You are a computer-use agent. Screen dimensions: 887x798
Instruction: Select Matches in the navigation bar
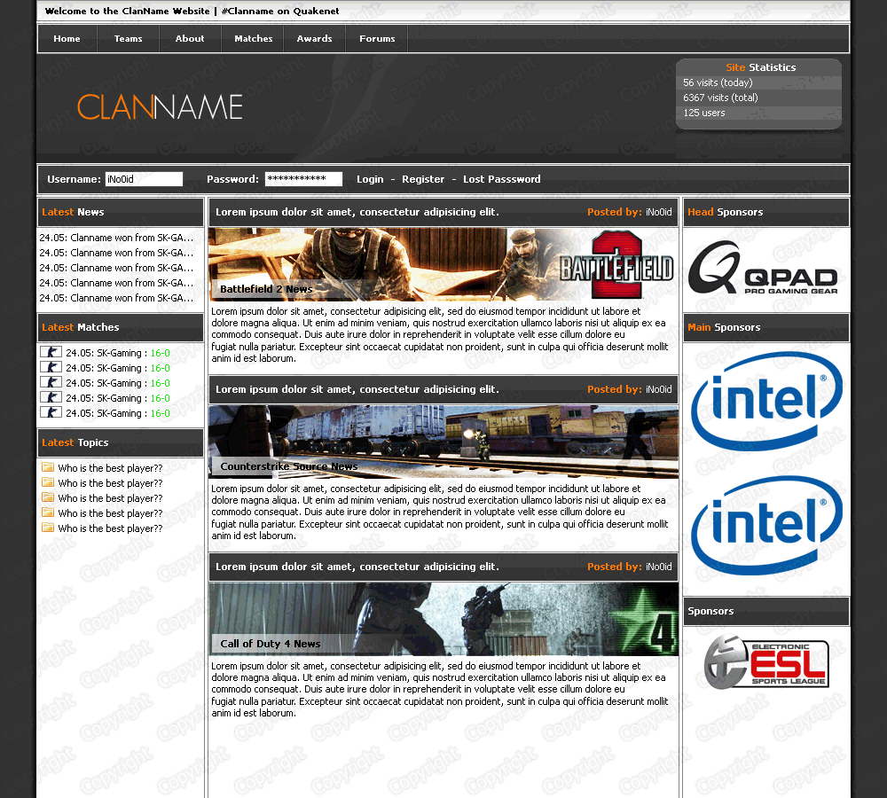[254, 38]
